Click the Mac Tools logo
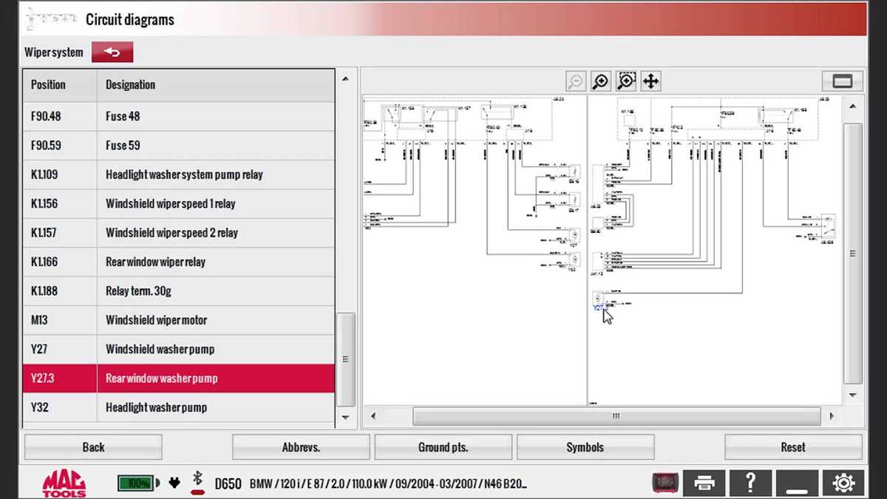 click(x=64, y=483)
